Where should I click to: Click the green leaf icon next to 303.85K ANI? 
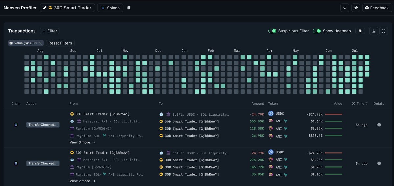(x=286, y=121)
